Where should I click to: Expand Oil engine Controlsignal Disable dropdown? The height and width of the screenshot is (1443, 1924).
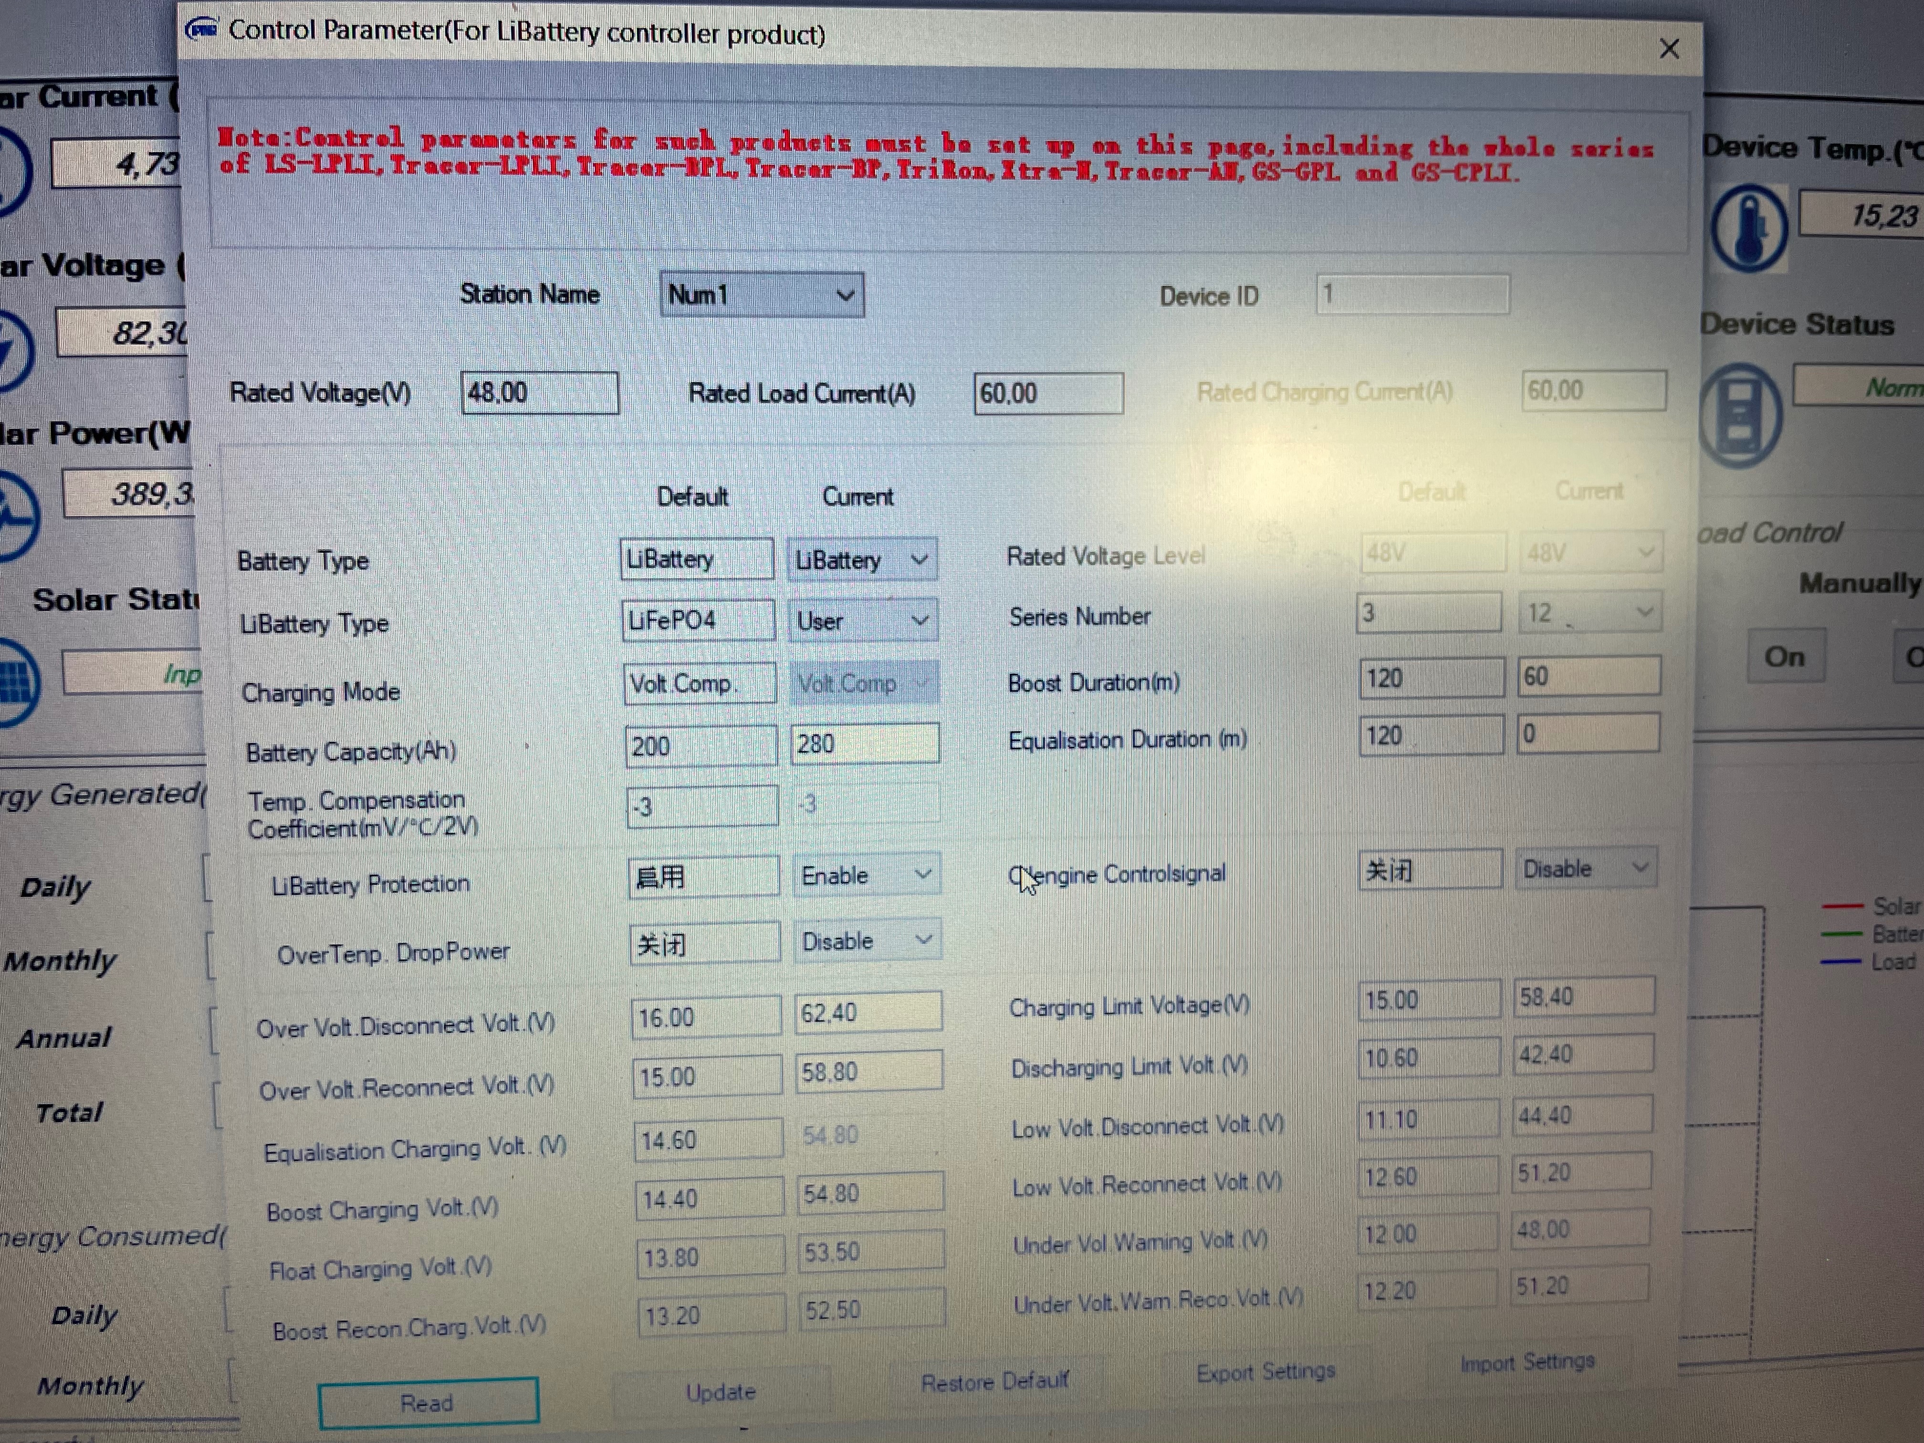(x=1640, y=867)
